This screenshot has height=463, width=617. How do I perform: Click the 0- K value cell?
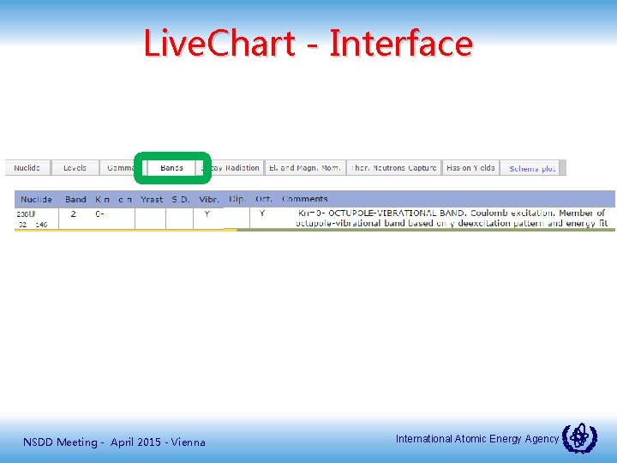point(99,214)
